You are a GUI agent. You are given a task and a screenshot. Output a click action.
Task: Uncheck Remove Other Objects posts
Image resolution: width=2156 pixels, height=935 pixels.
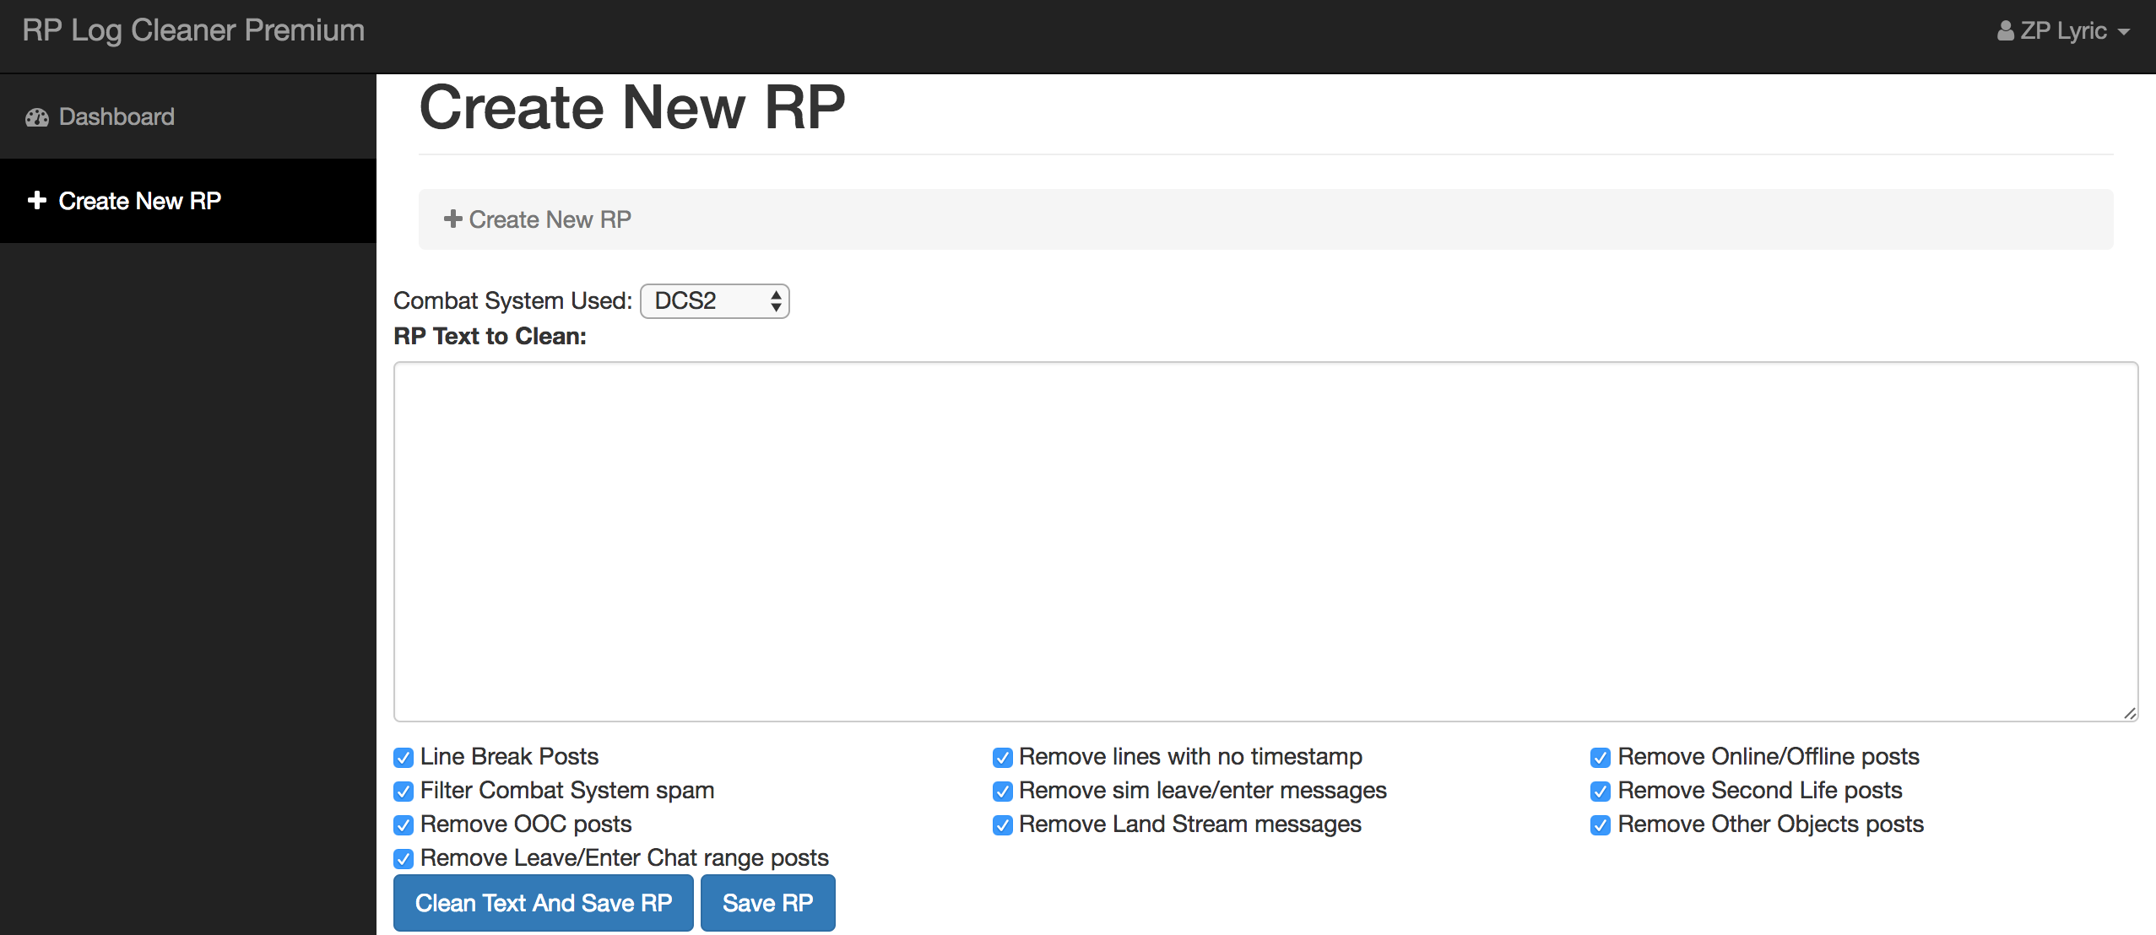[x=1600, y=824]
